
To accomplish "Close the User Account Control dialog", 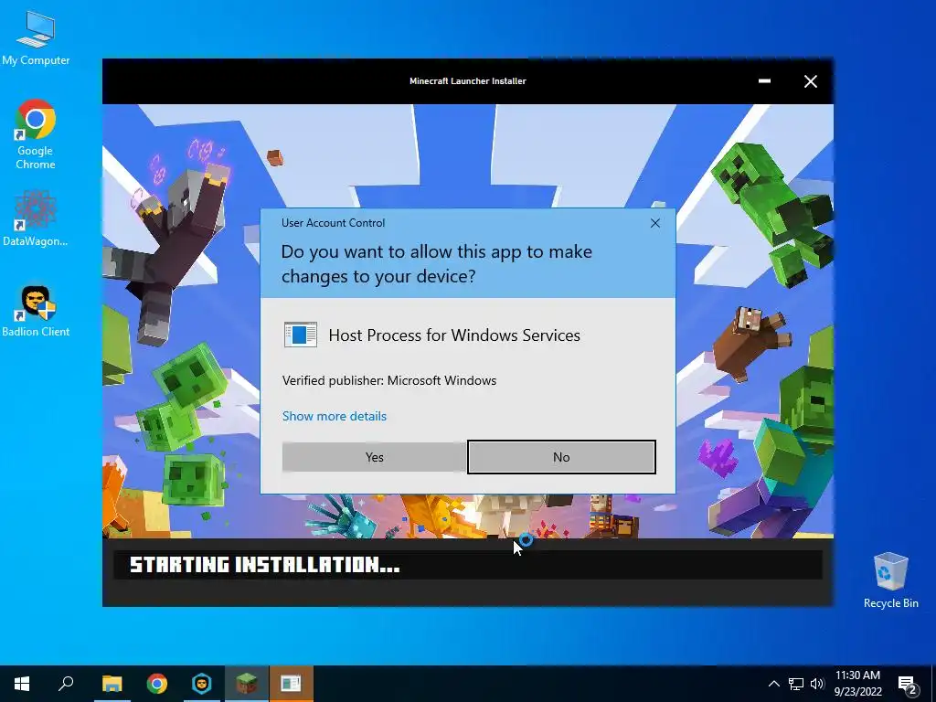I will 654,223.
